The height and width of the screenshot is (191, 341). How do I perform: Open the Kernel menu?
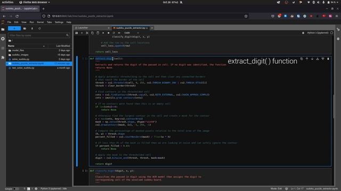tap(40, 22)
